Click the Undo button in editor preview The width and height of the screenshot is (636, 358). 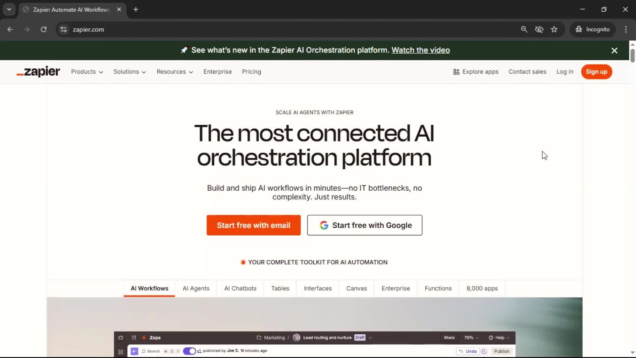(468, 351)
